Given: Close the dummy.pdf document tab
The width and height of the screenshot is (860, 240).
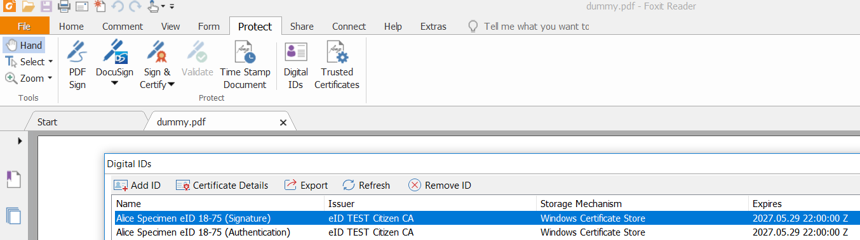Looking at the screenshot, I should (x=283, y=122).
